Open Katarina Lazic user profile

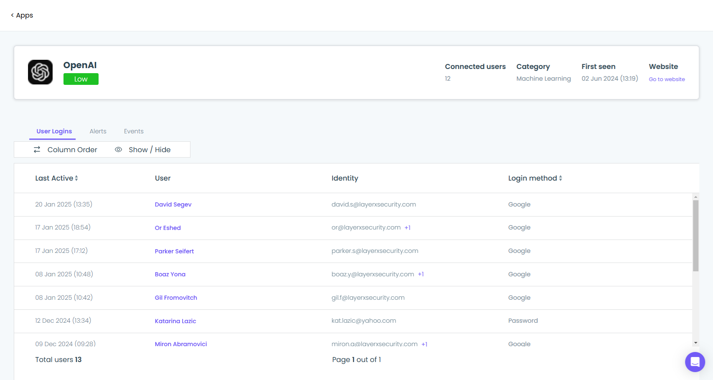pos(175,321)
